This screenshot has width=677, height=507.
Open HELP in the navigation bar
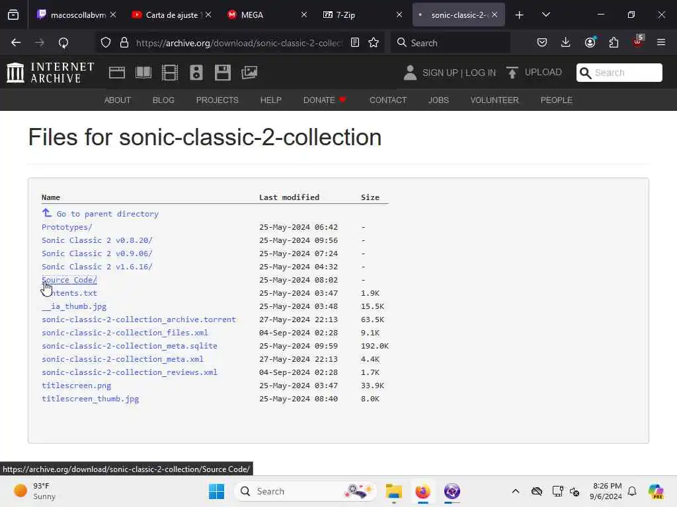[270, 100]
